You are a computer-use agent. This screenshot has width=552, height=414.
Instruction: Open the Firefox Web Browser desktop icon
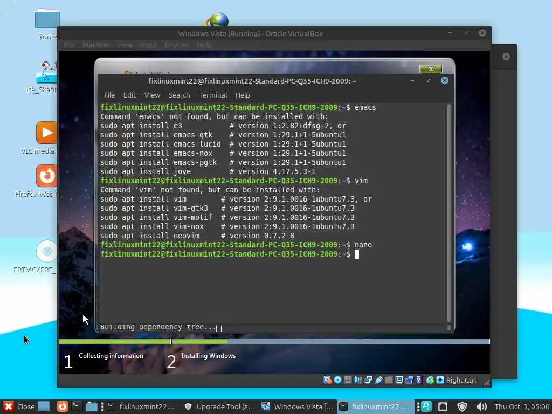tap(46, 176)
